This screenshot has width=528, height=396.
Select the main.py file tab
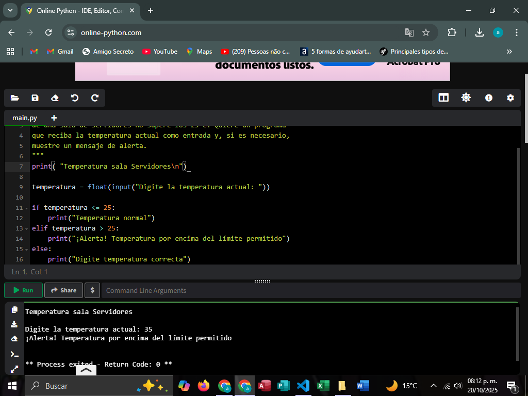(25, 118)
